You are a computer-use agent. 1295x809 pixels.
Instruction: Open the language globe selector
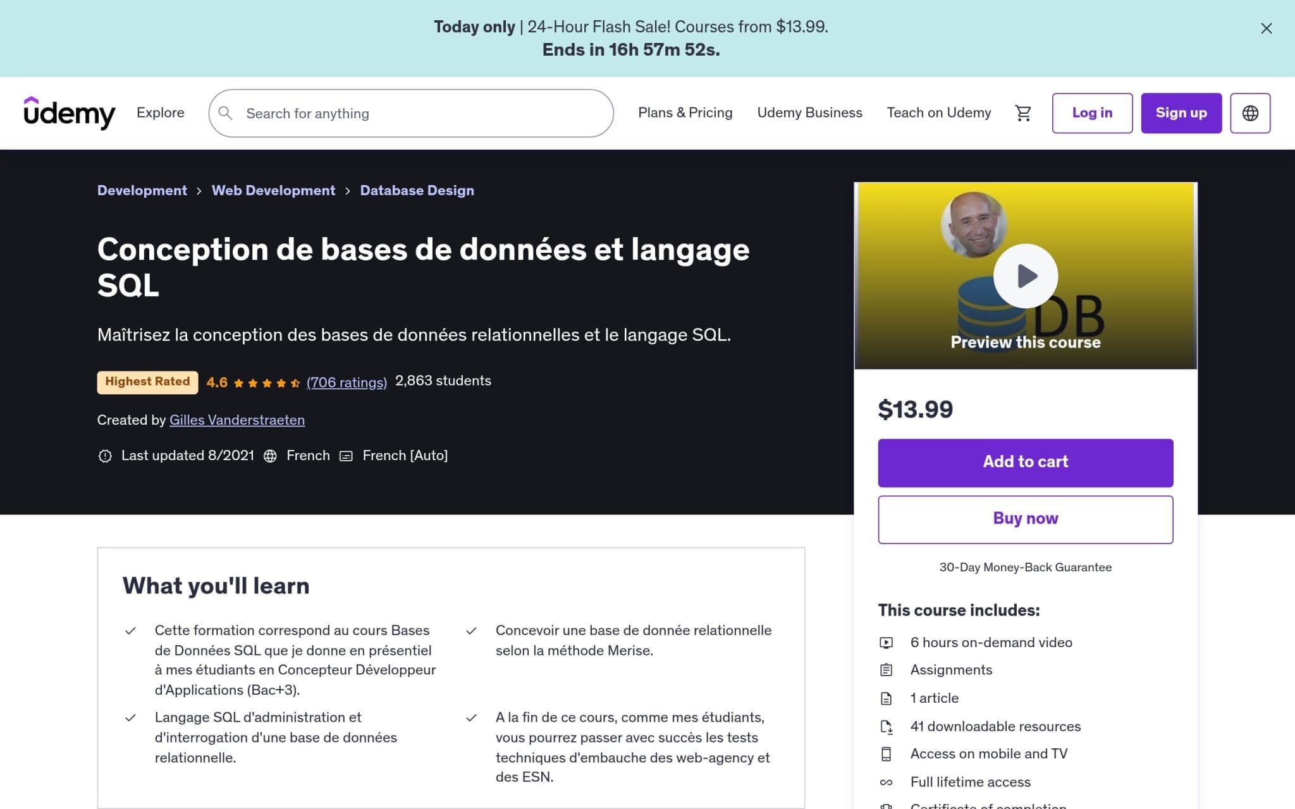click(1250, 113)
